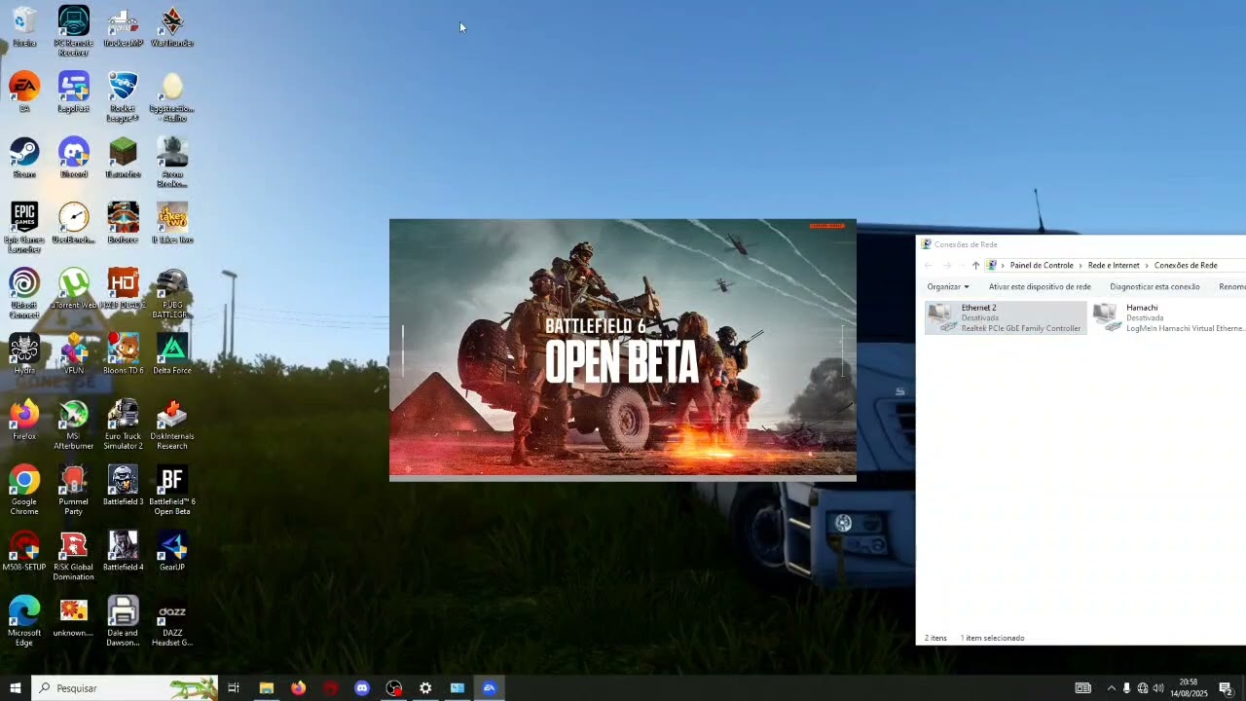Image resolution: width=1246 pixels, height=701 pixels.
Task: Open Dale and Dawson desktop shortcut
Action: pos(123,620)
